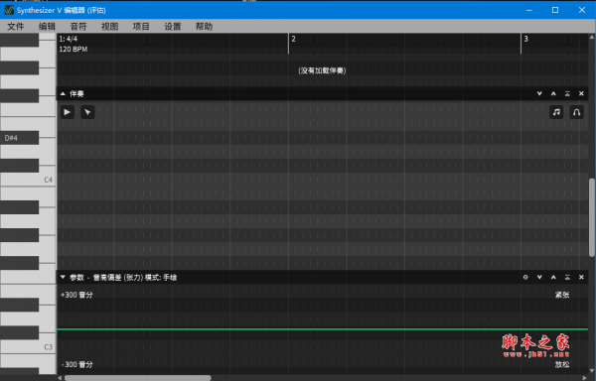The image size is (596, 381).
Task: Click round settings icon in 参数 header
Action: (525, 278)
